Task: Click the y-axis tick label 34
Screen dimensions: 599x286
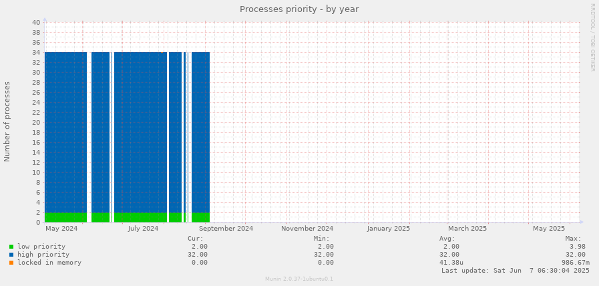Action: point(36,52)
